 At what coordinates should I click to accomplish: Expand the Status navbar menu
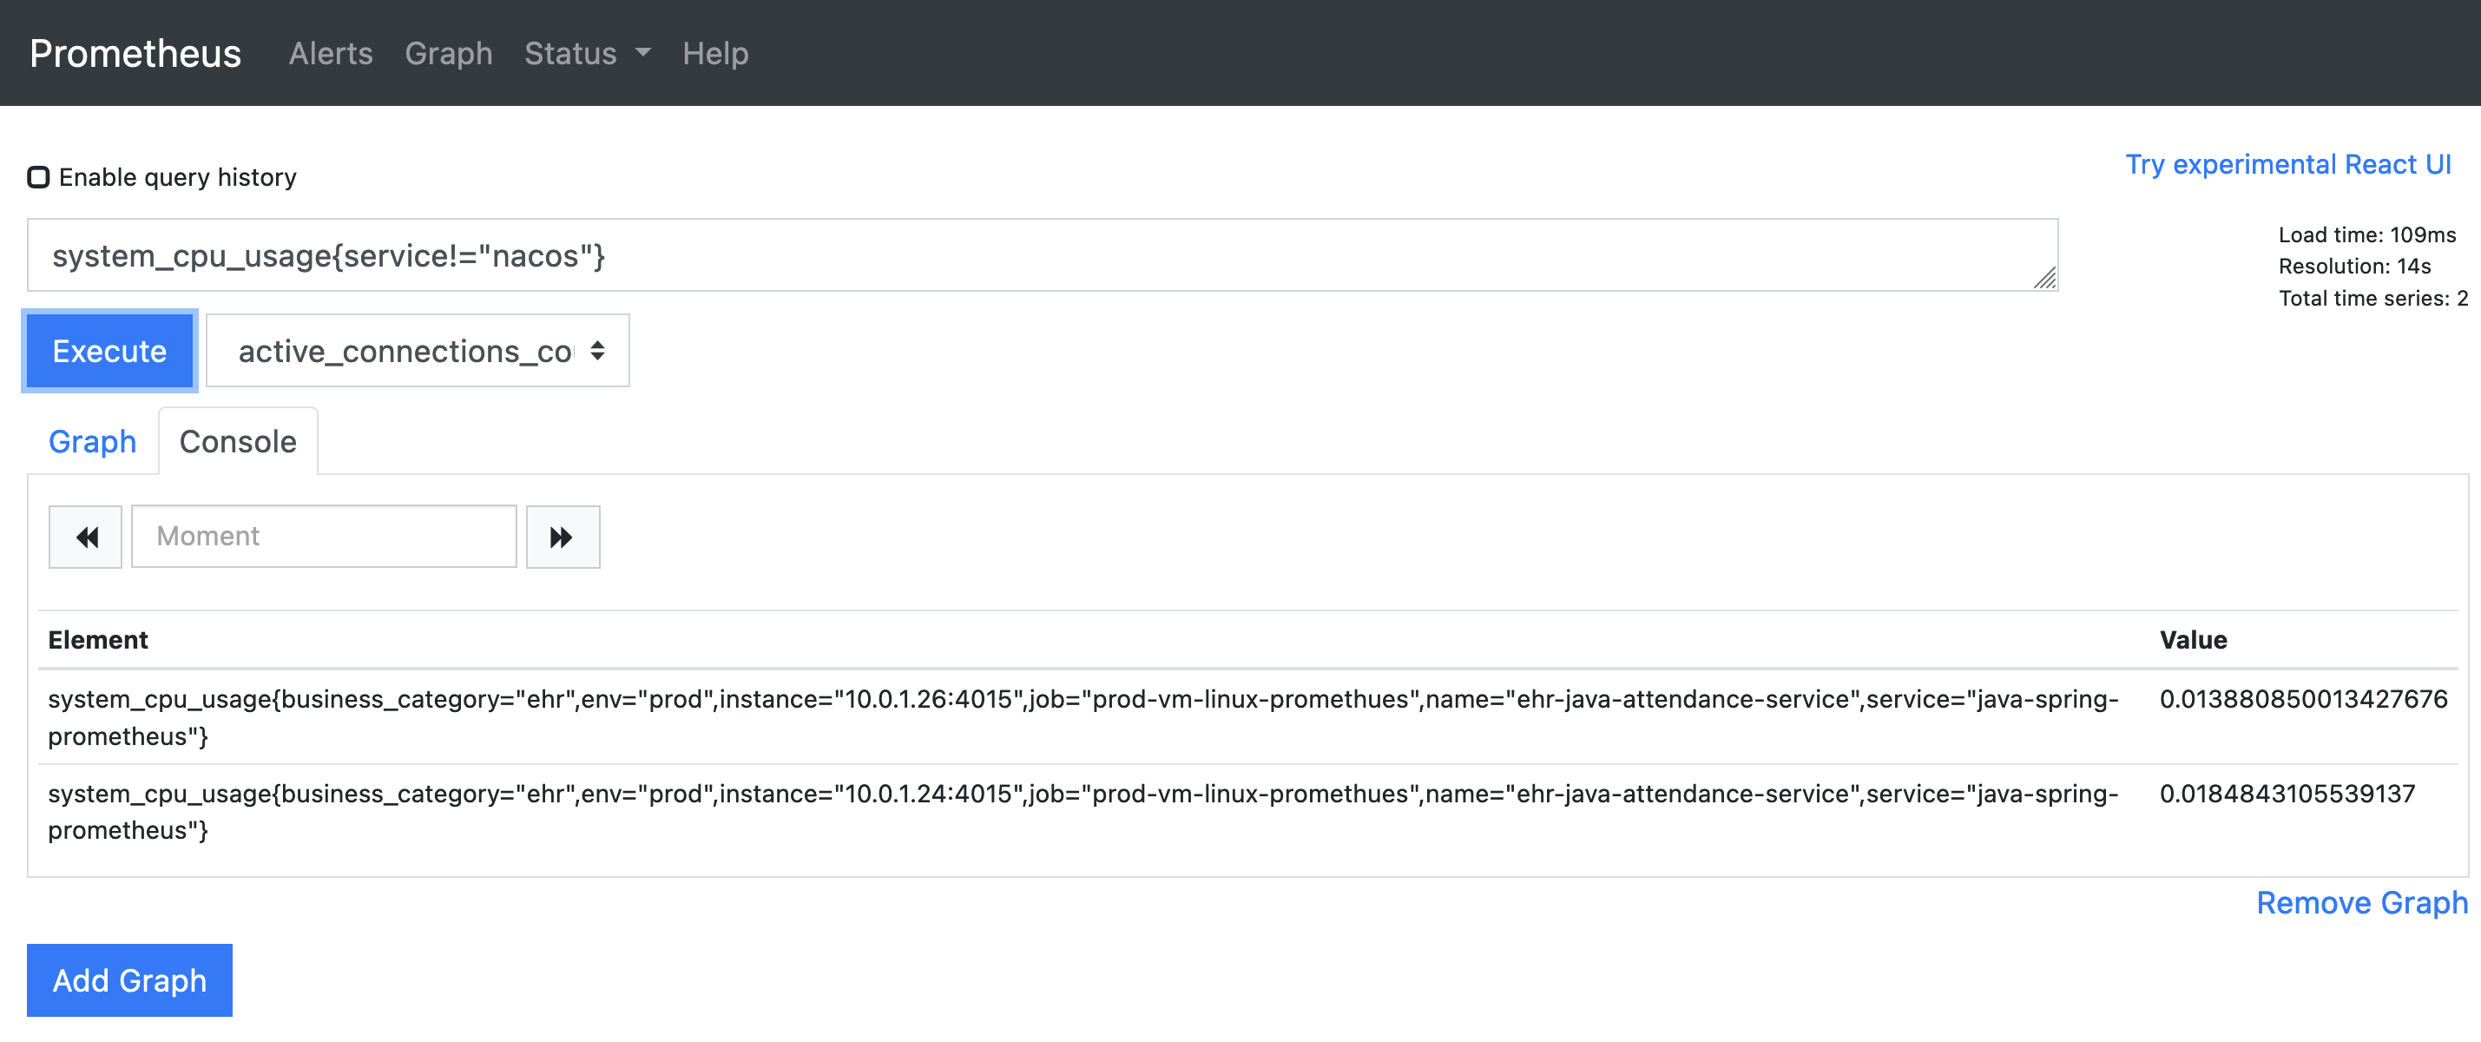click(x=587, y=53)
